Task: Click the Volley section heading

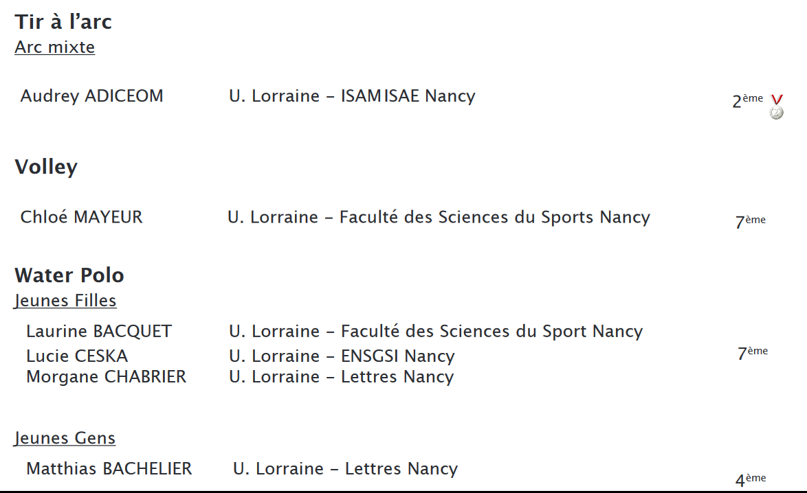Action: tap(46, 167)
